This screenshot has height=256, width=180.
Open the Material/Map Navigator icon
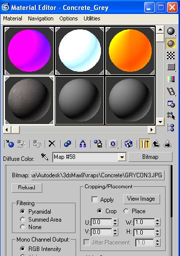(171, 128)
